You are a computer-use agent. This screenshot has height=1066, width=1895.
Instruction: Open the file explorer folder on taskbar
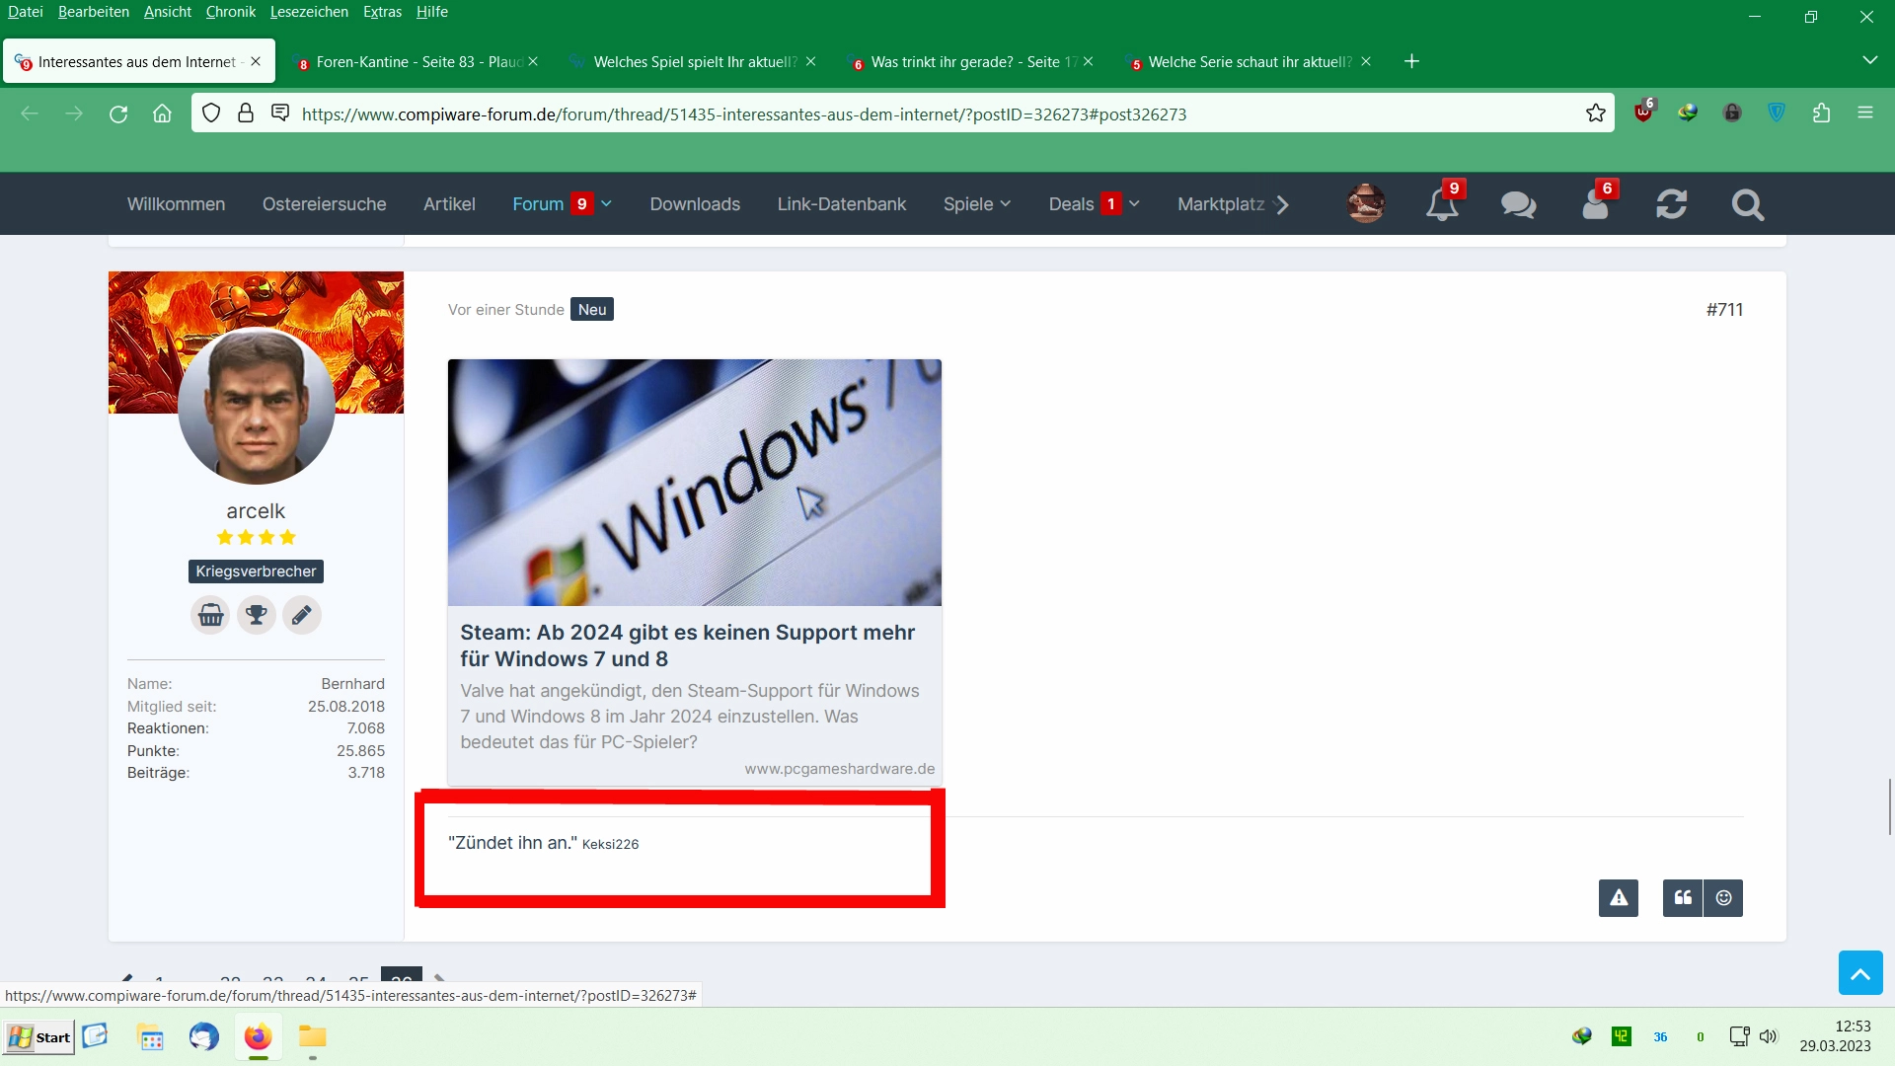coord(313,1037)
